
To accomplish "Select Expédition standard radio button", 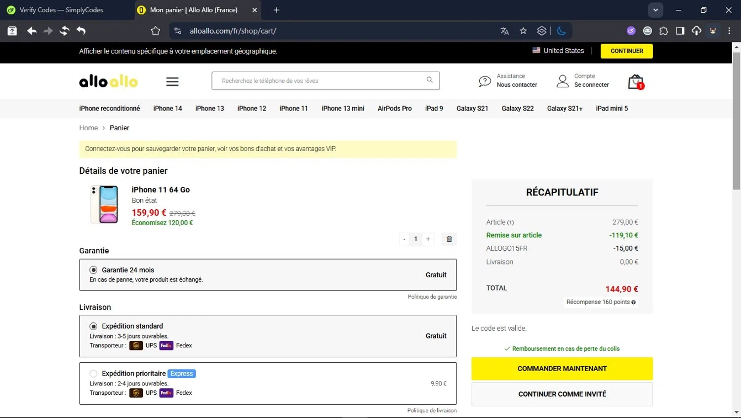I will pos(93,326).
